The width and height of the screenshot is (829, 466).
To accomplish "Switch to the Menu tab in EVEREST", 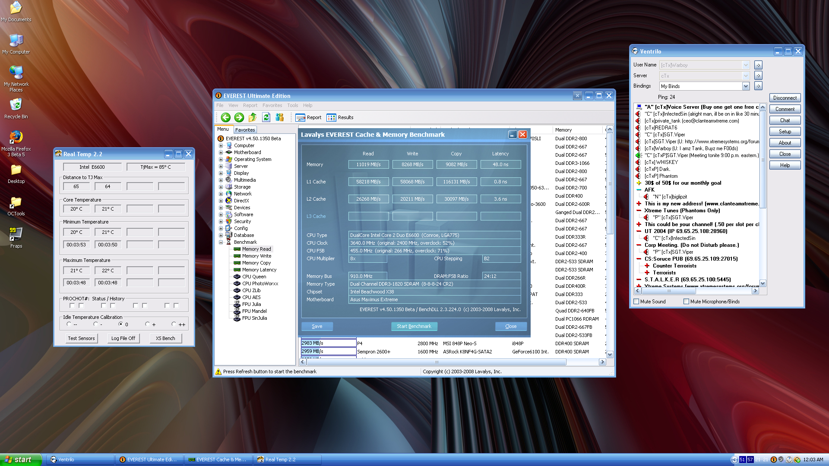I will pyautogui.click(x=223, y=129).
